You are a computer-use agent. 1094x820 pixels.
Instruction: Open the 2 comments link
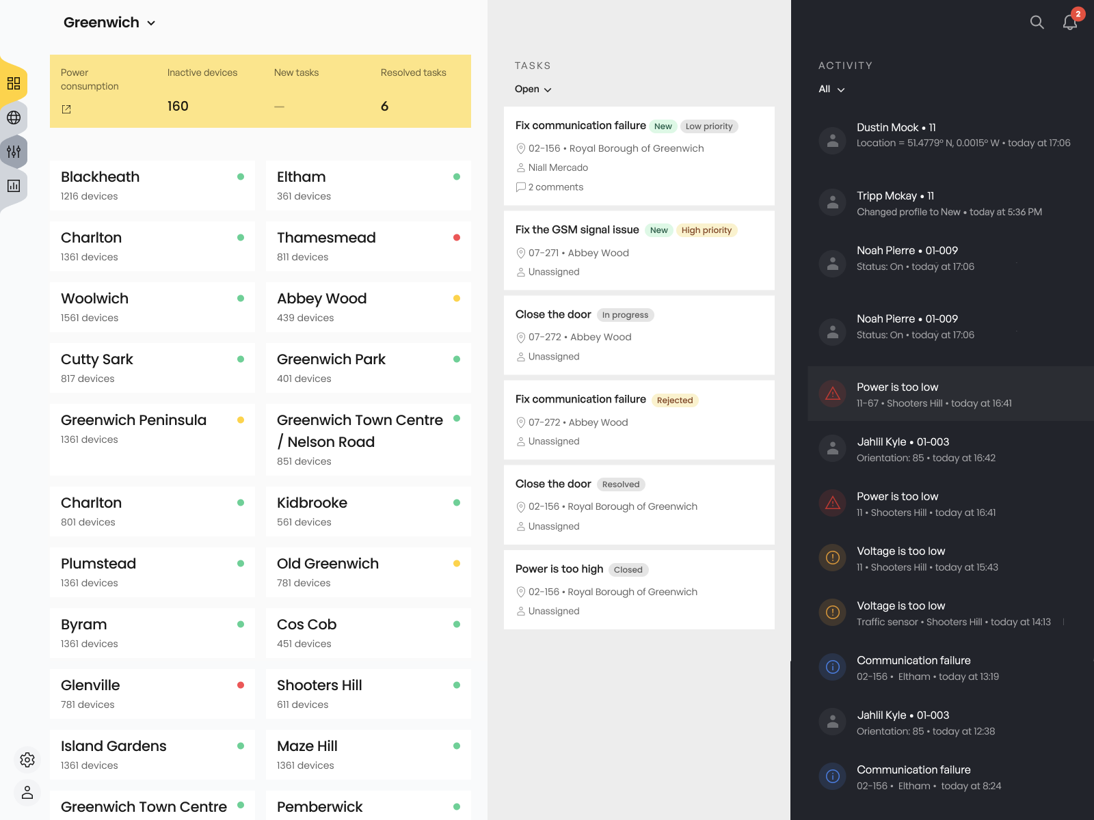pos(556,187)
